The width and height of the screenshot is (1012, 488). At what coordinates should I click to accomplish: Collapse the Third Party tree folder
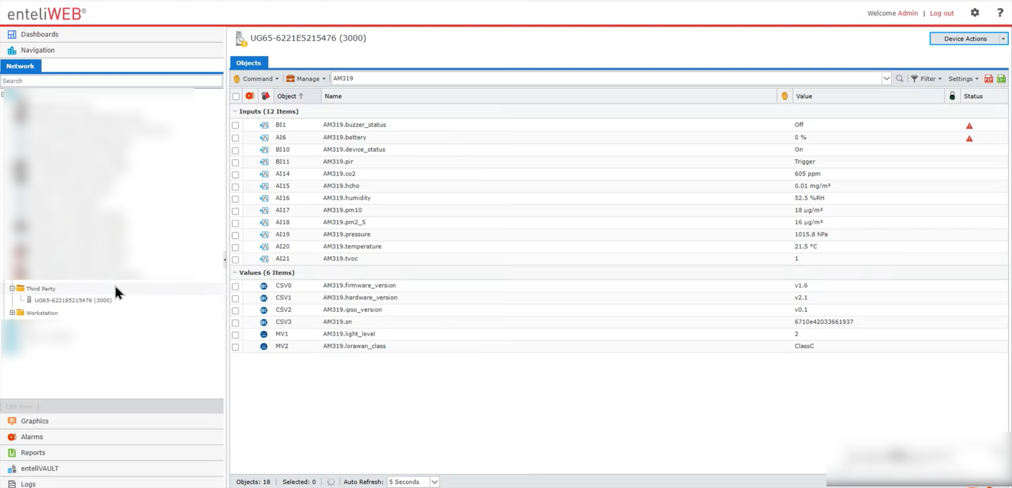pos(12,288)
